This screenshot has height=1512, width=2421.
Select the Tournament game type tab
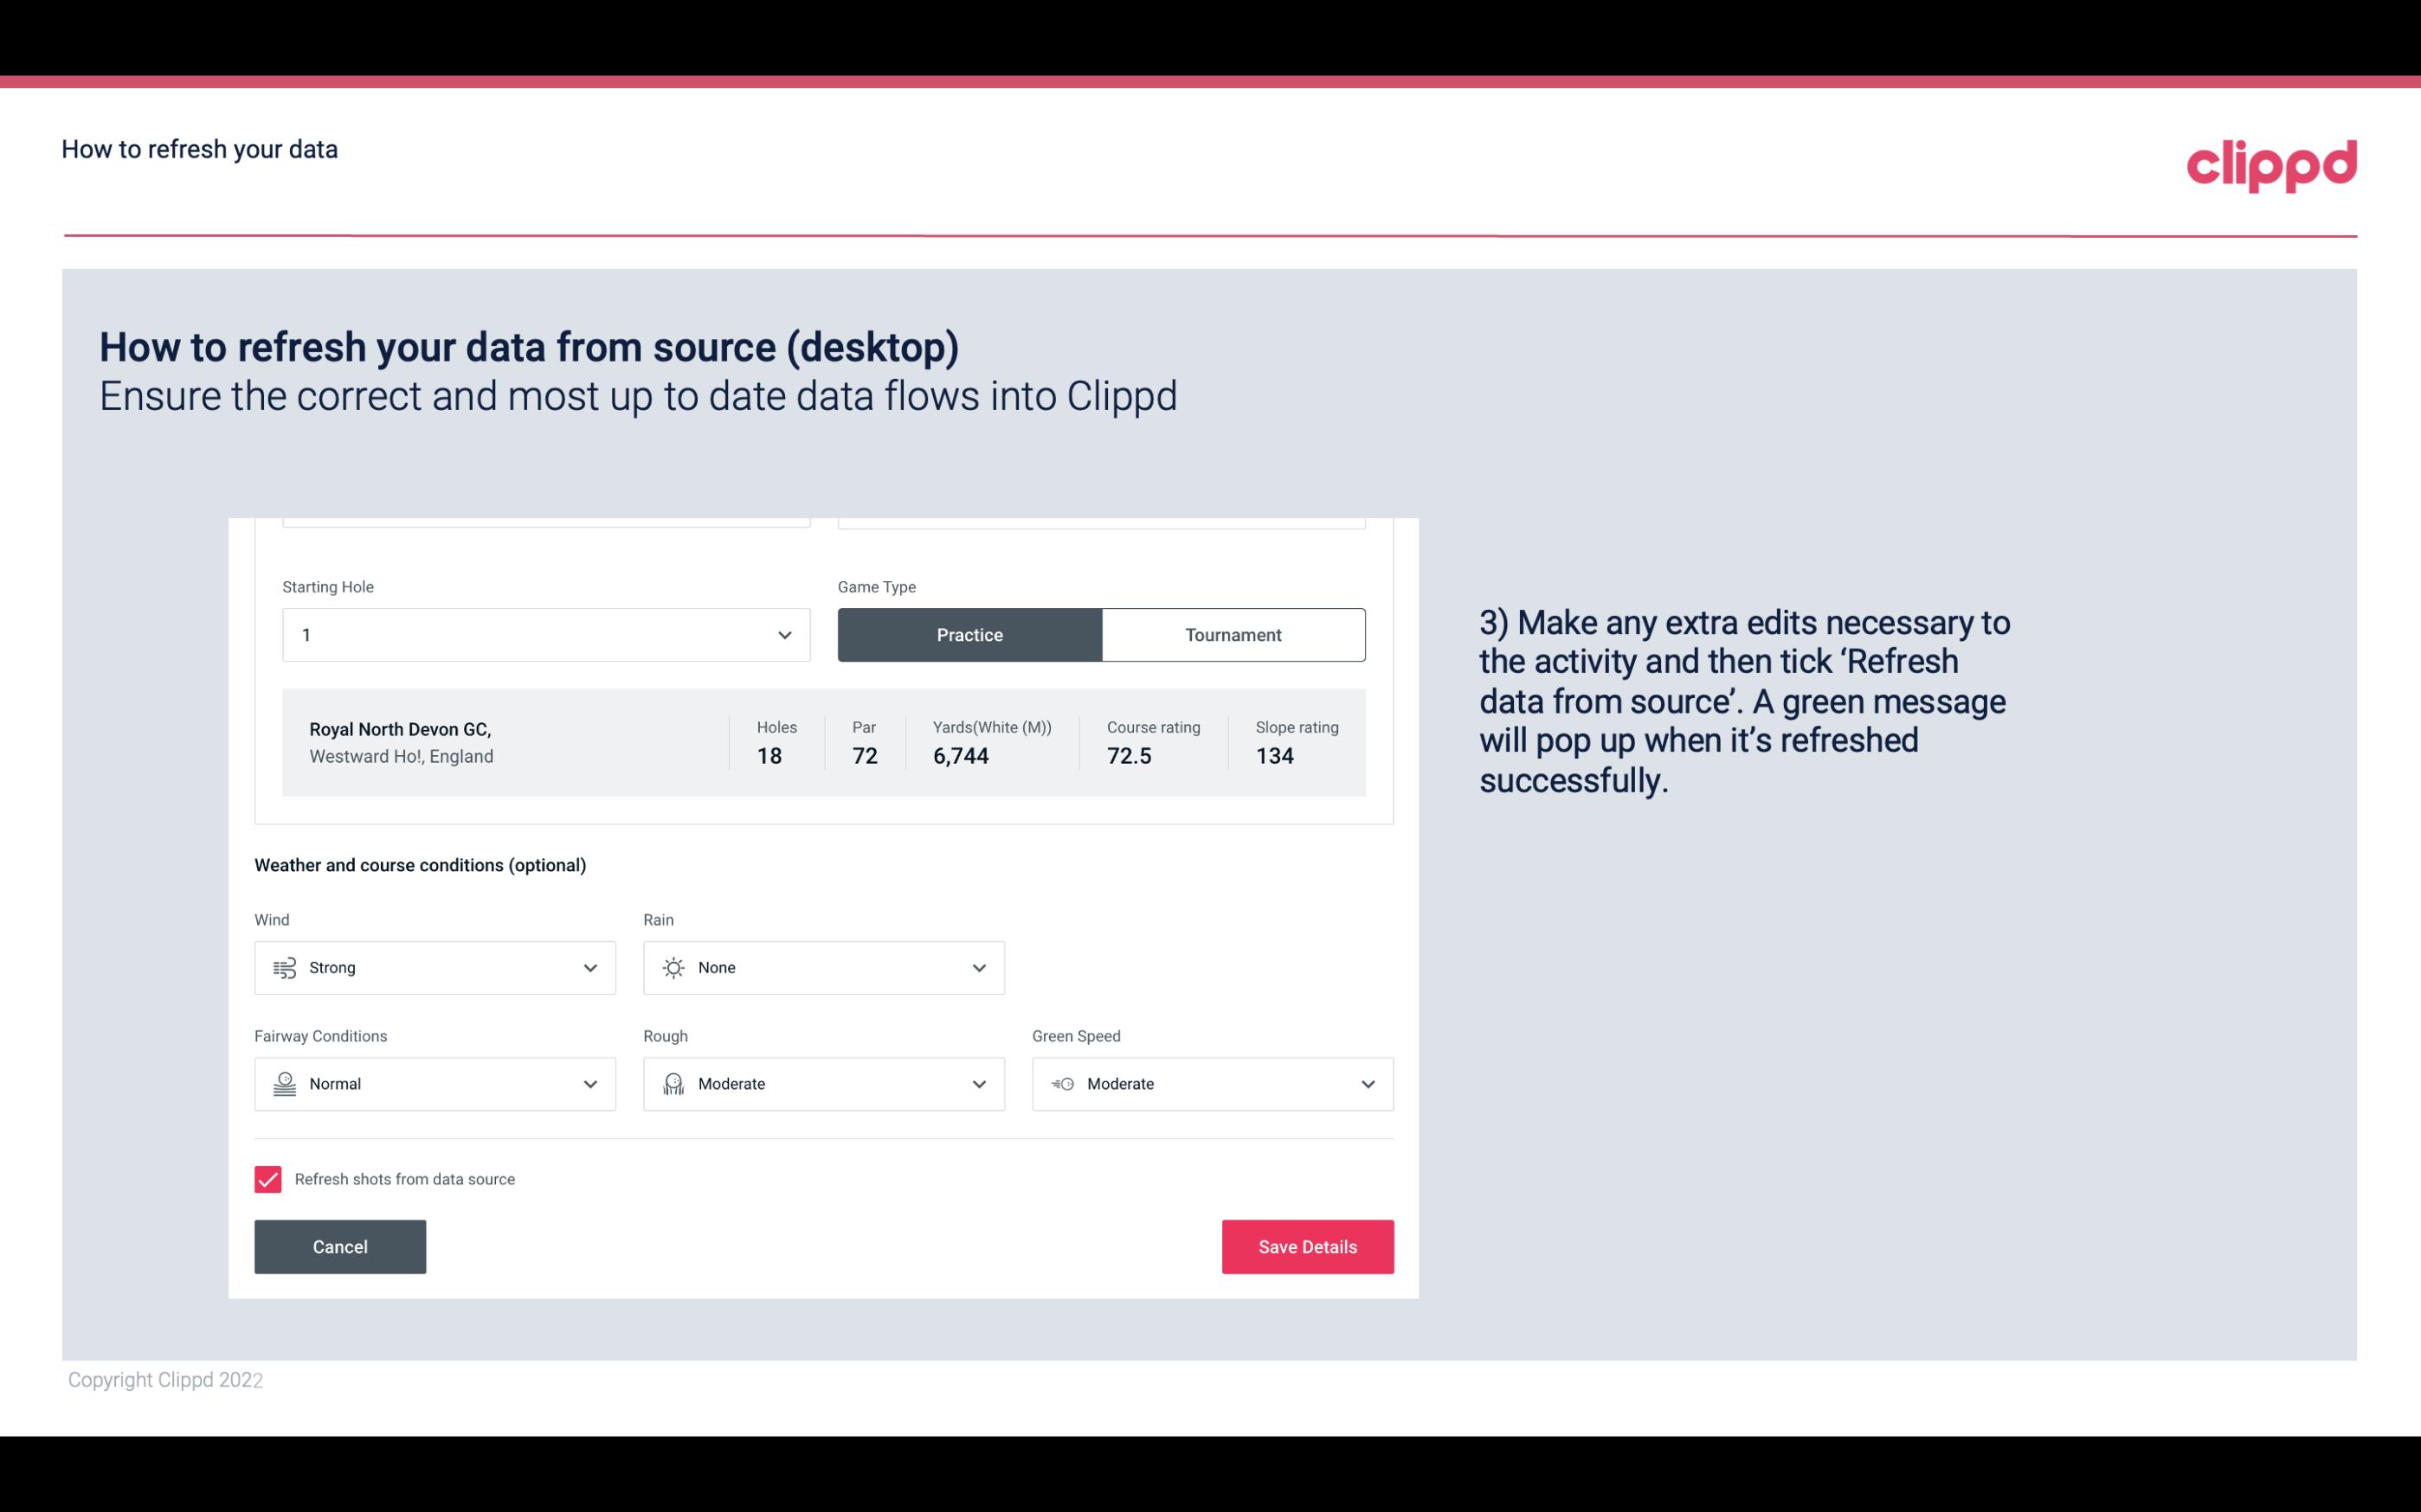1233,634
